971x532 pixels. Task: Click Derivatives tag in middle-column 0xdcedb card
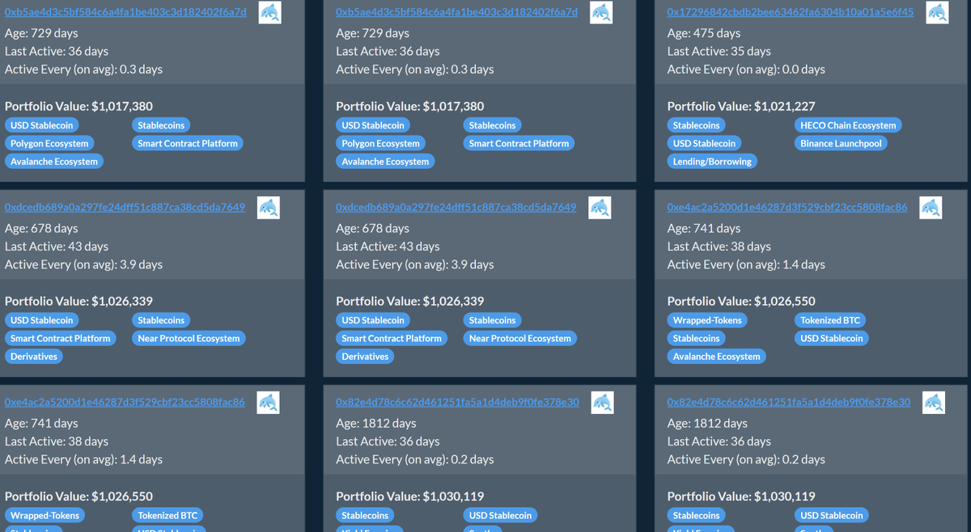click(365, 356)
